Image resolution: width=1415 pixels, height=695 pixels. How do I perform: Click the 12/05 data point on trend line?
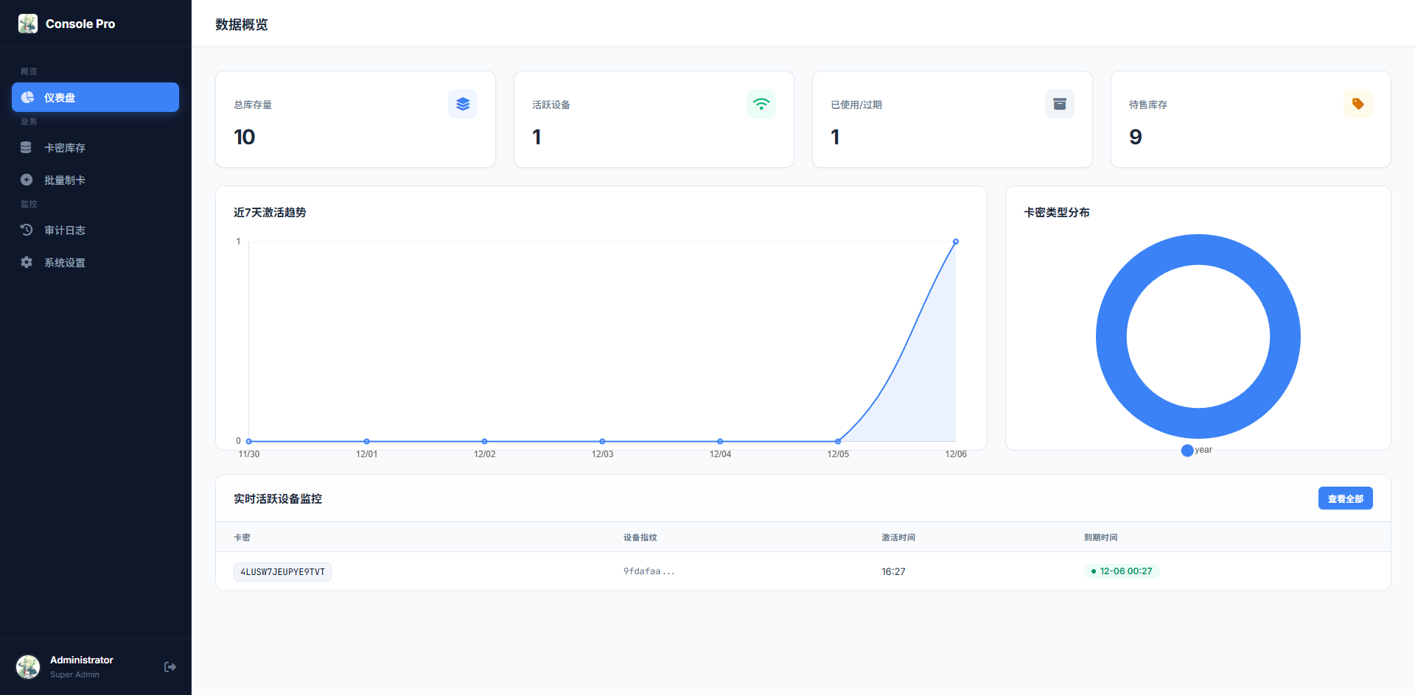click(x=838, y=441)
